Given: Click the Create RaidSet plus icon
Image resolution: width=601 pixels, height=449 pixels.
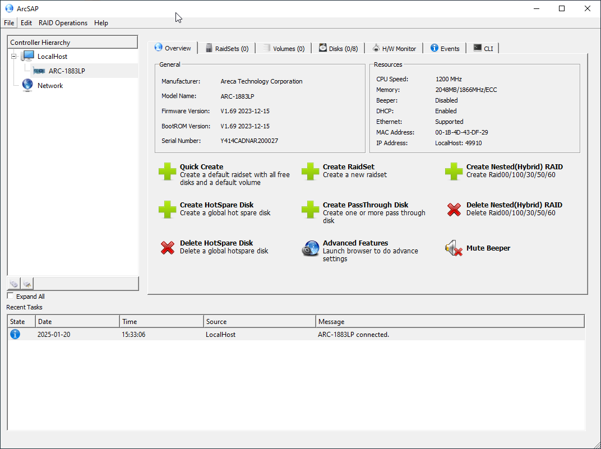Looking at the screenshot, I should coord(311,172).
